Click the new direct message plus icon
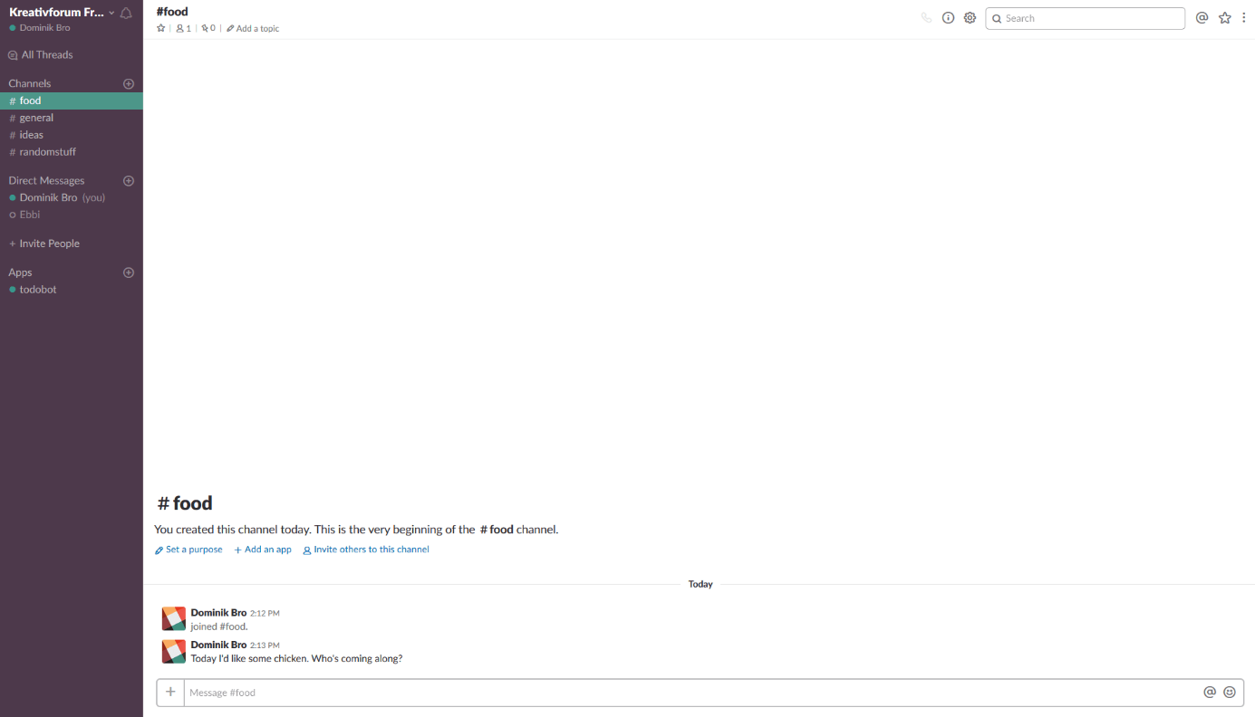Viewport: 1255px width, 717px height. (129, 181)
